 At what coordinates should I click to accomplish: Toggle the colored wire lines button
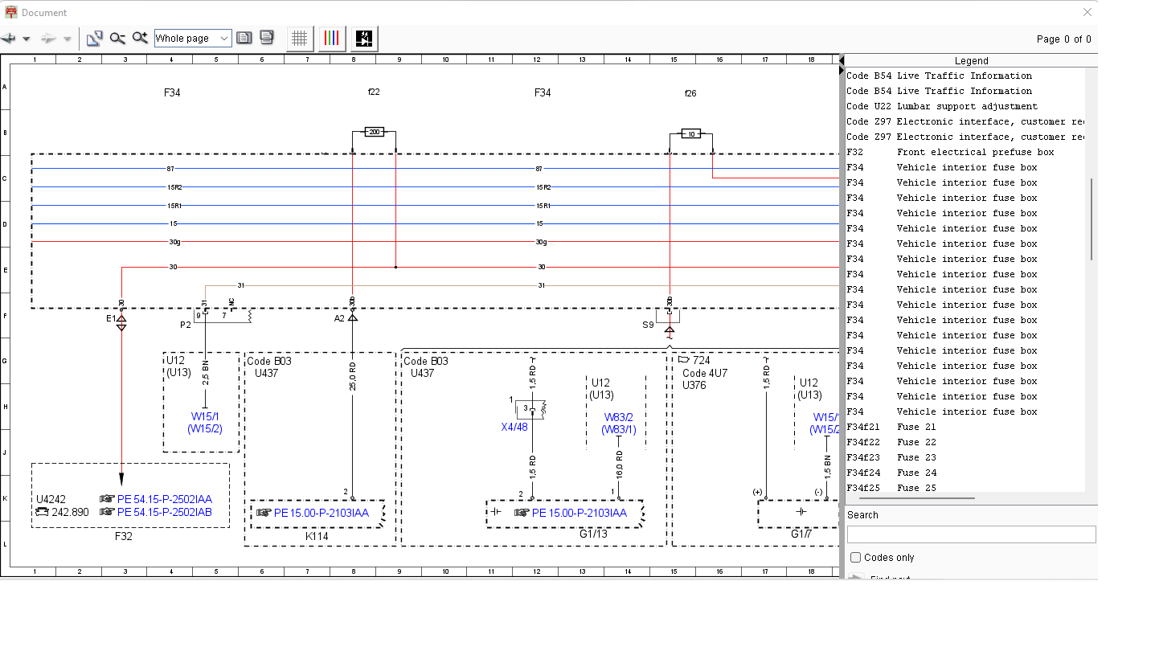coord(332,39)
